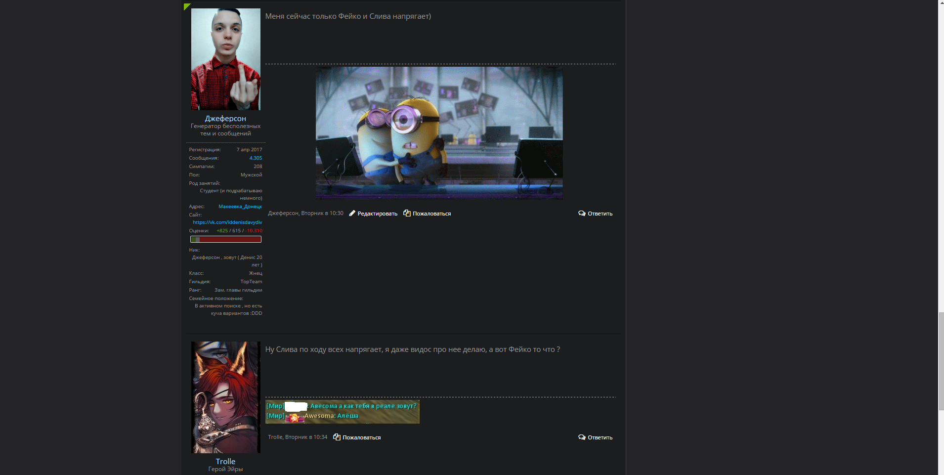Click the 'Генератор бесполезных тем и сообщений' title

click(x=225, y=130)
